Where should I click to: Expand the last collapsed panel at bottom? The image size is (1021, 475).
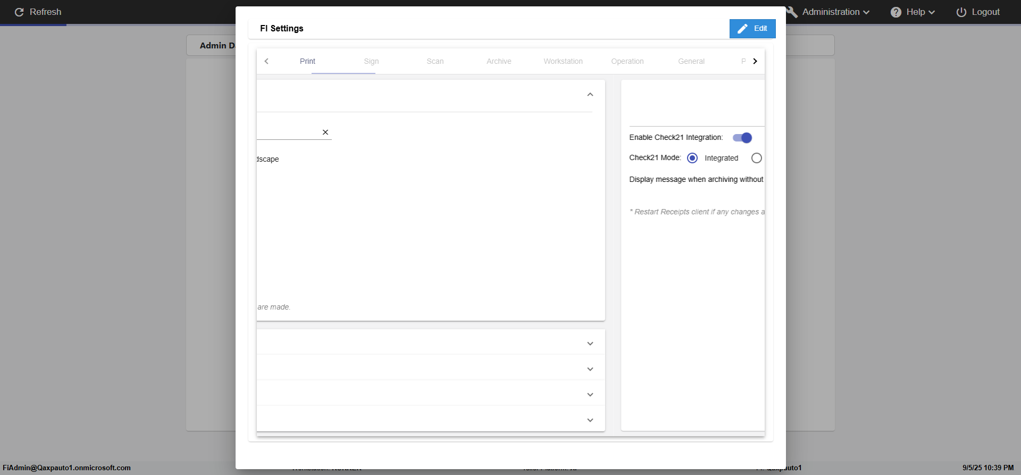(590, 420)
